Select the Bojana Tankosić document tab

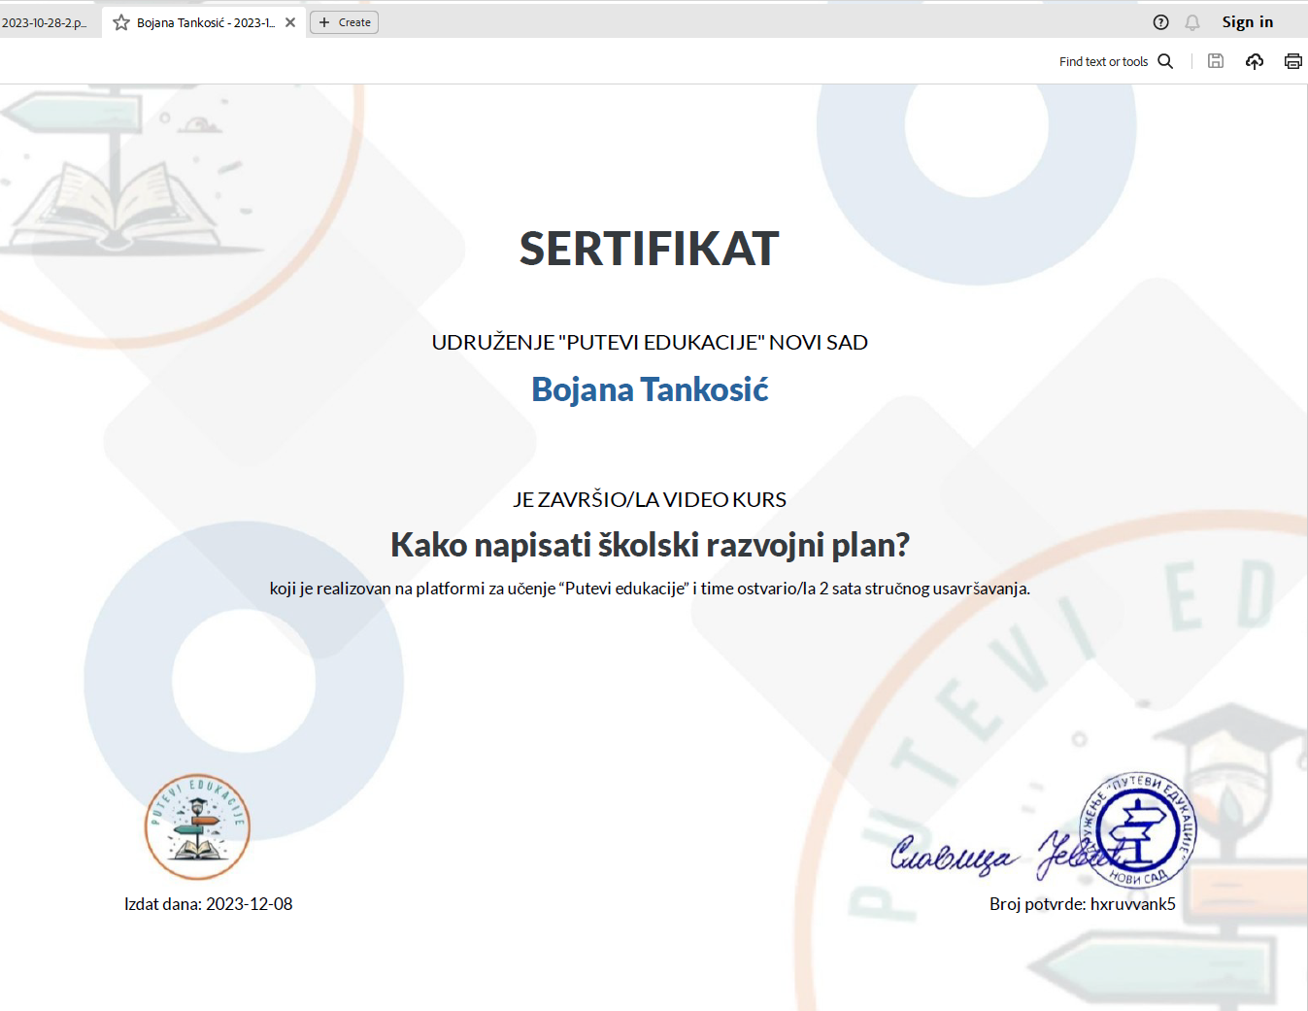point(205,22)
